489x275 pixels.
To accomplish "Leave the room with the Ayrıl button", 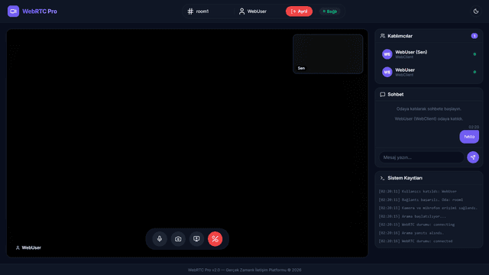I will [x=299, y=11].
